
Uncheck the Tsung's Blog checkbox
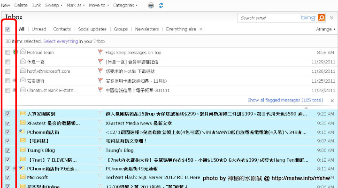(x=8, y=150)
